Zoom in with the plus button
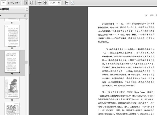The height and width of the screenshot is (115, 157). [45, 3]
